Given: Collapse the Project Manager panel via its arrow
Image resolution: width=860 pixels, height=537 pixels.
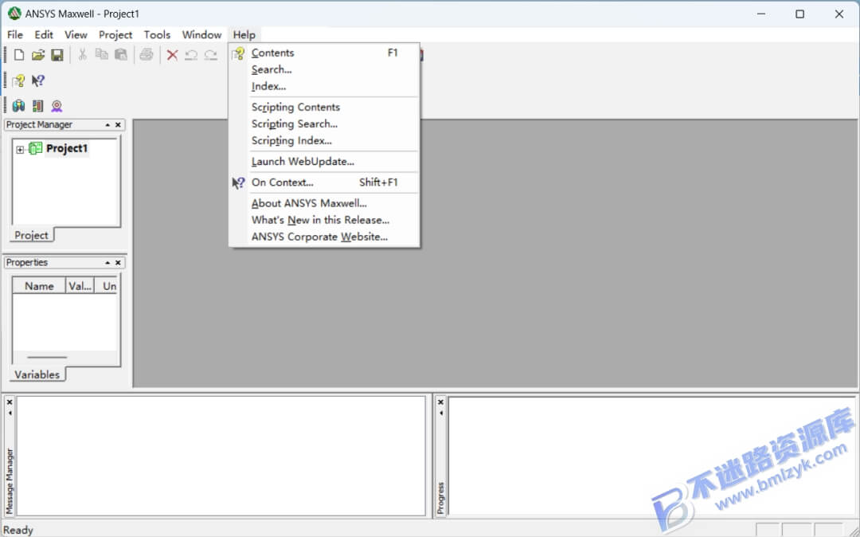Looking at the screenshot, I should (107, 125).
